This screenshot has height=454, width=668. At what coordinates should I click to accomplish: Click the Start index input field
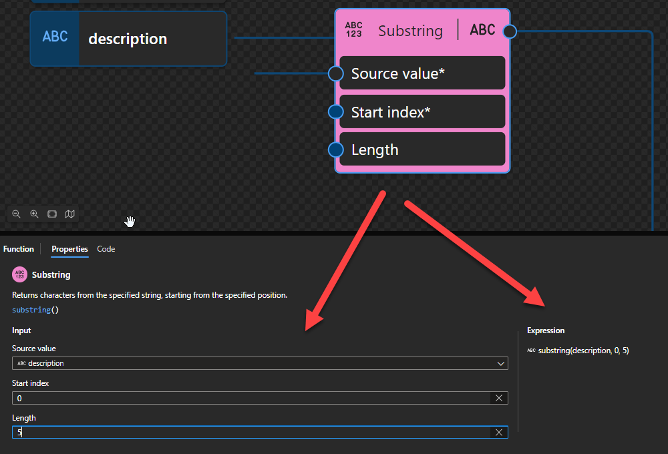pyautogui.click(x=251, y=398)
